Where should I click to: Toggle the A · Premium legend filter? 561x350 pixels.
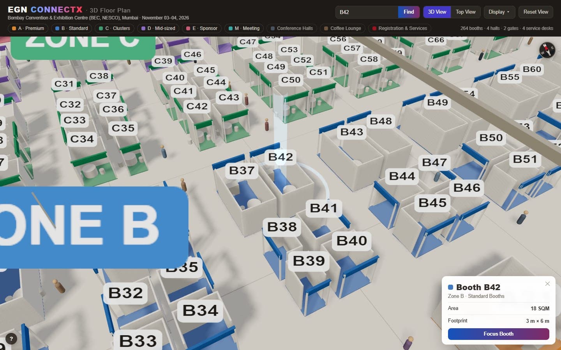pos(28,28)
